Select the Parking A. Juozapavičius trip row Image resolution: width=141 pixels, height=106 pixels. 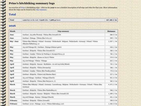[x=63, y=54]
